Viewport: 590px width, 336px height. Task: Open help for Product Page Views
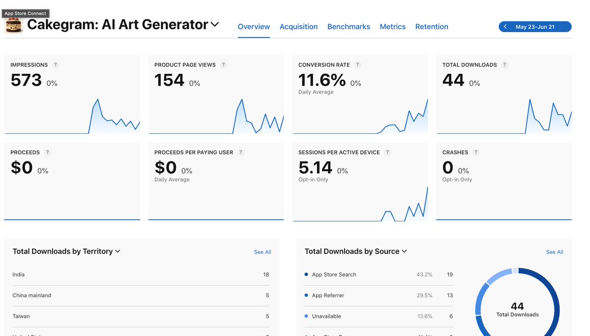223,64
